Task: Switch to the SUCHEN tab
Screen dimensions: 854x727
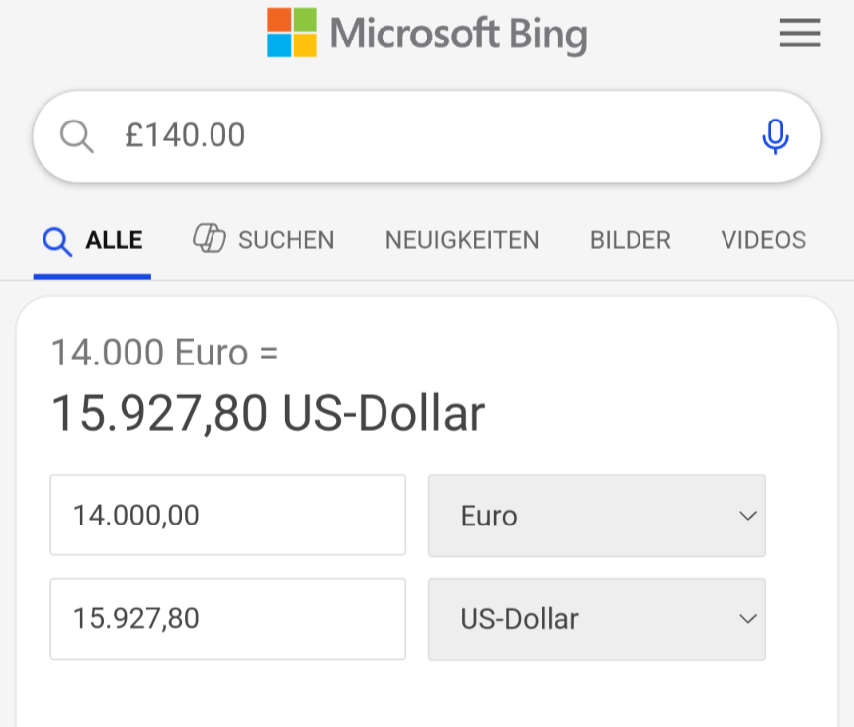Action: click(286, 240)
